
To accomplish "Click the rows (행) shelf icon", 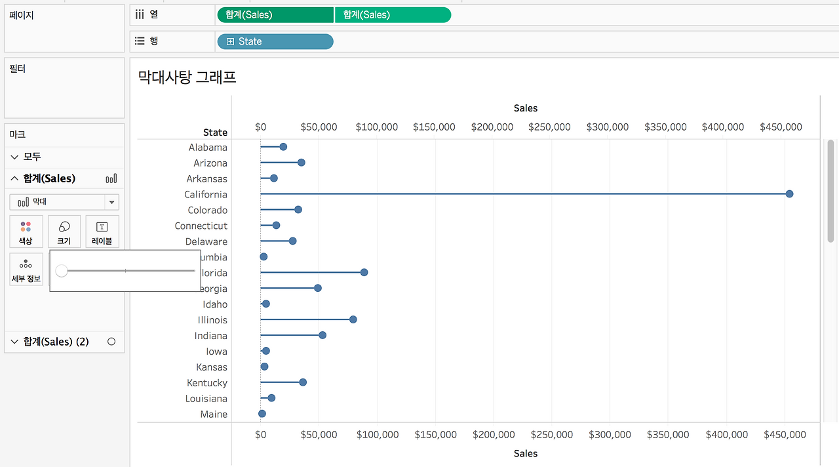I will pyautogui.click(x=140, y=41).
